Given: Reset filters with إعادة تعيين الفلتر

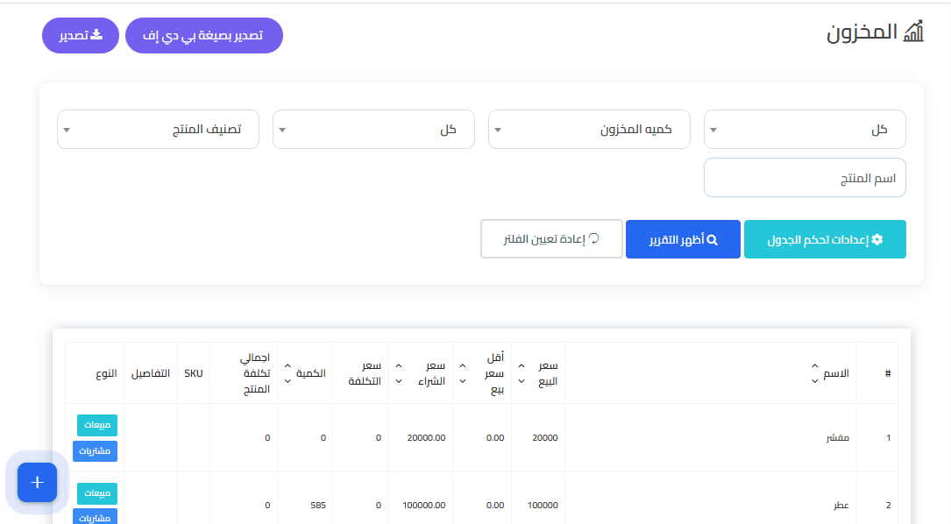Looking at the screenshot, I should click(551, 239).
